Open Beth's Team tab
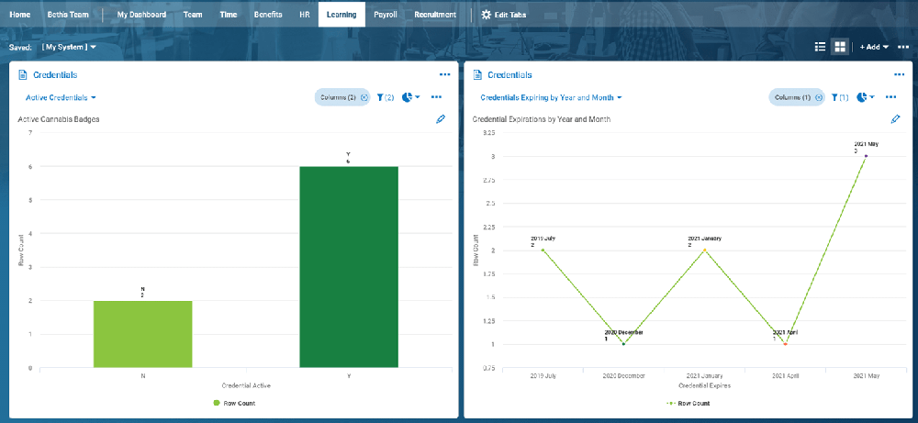 [x=68, y=15]
